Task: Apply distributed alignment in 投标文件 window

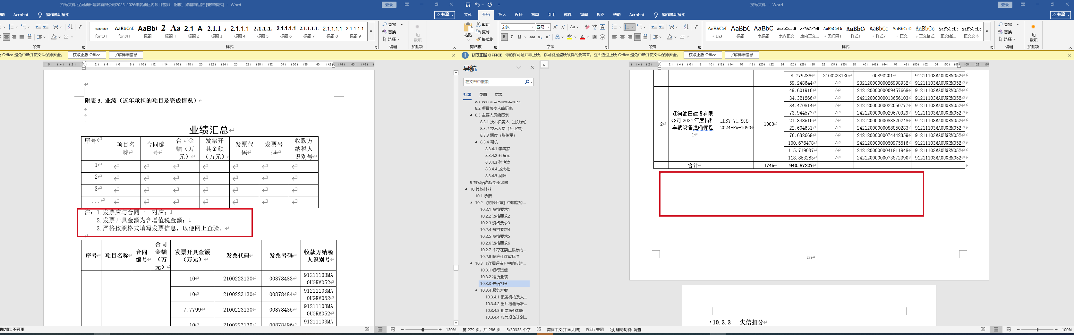Action: click(645, 37)
